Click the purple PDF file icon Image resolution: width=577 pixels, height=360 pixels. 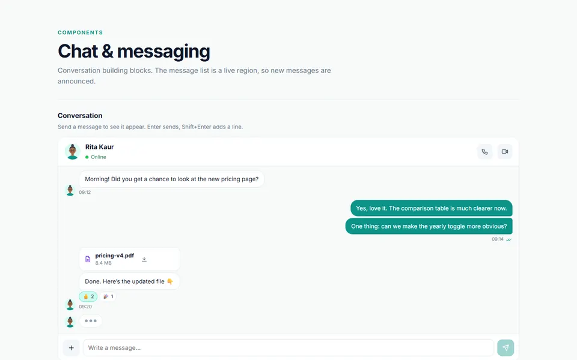[88, 259]
